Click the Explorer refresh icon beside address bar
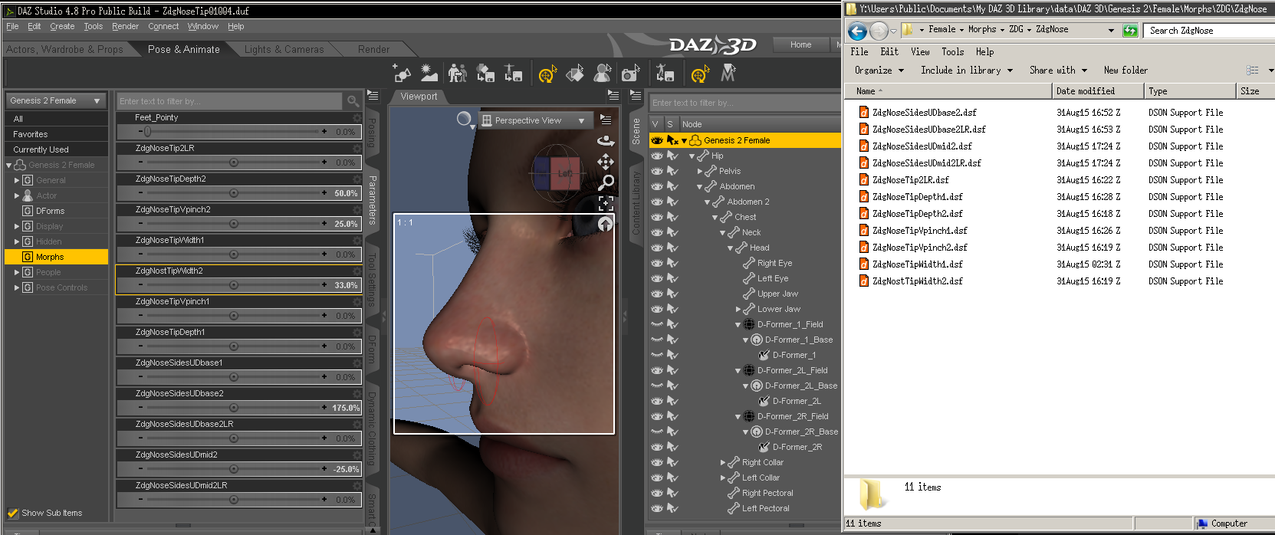1275x535 pixels. (1130, 31)
